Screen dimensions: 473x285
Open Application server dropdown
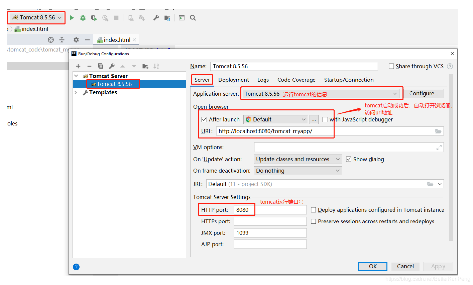click(x=321, y=94)
